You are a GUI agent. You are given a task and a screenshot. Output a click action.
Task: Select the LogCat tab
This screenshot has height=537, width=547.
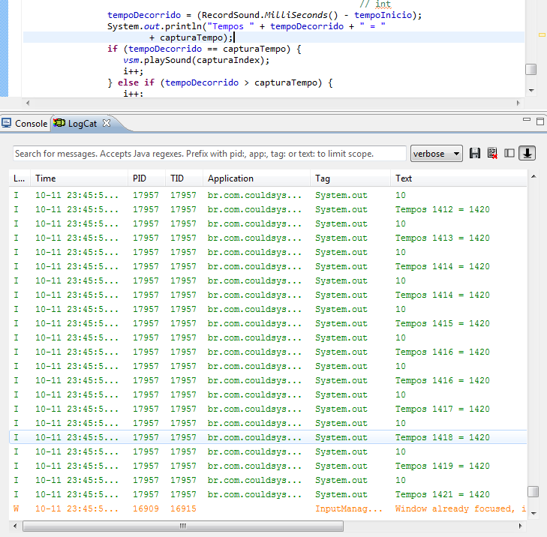(x=82, y=124)
